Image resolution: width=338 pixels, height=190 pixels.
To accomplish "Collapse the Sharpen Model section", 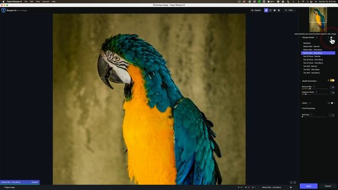I will pyautogui.click(x=301, y=37).
